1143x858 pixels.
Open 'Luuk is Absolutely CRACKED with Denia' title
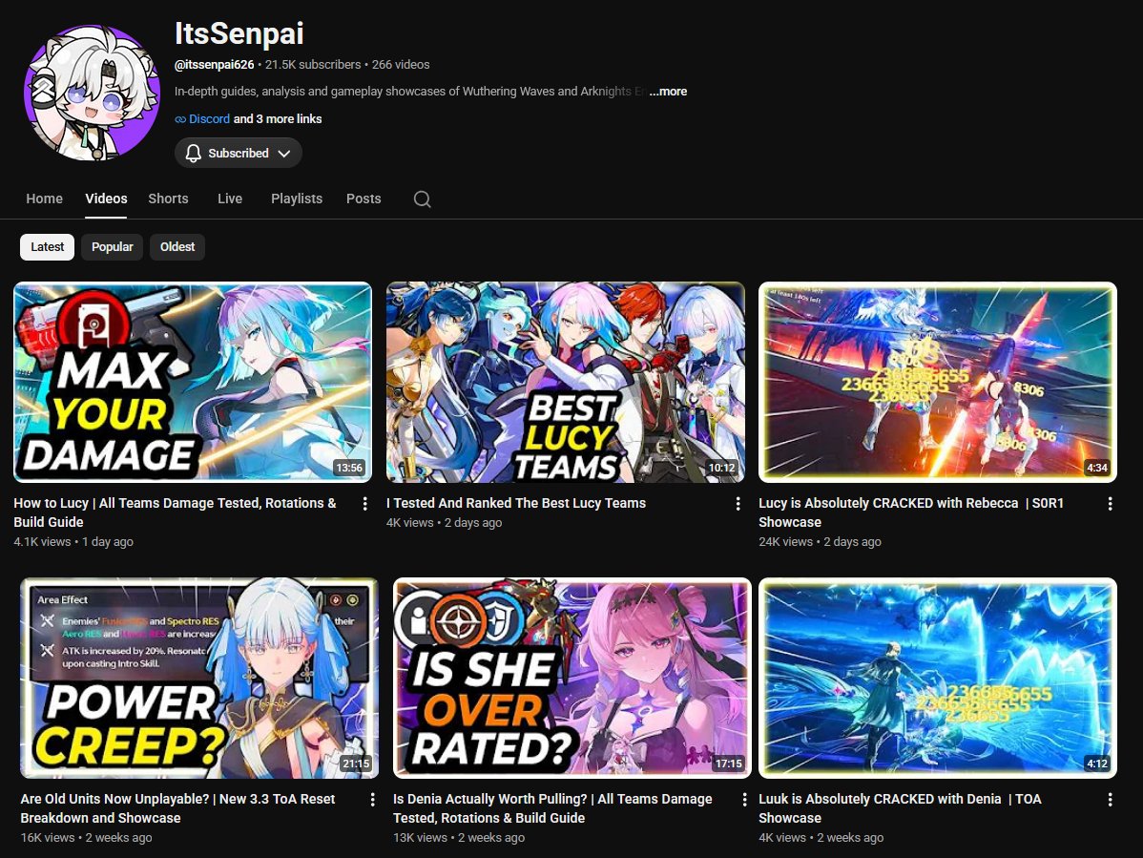point(901,808)
